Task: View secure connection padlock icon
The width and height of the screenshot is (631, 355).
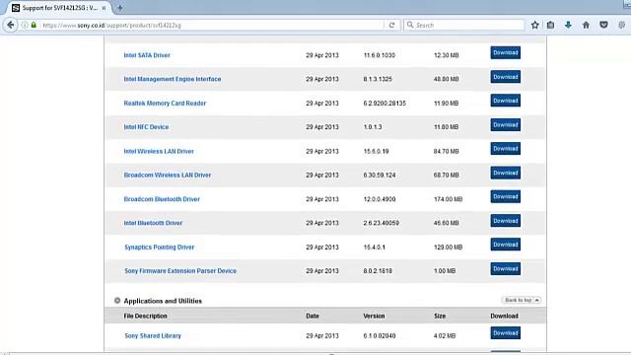Action: [34, 25]
